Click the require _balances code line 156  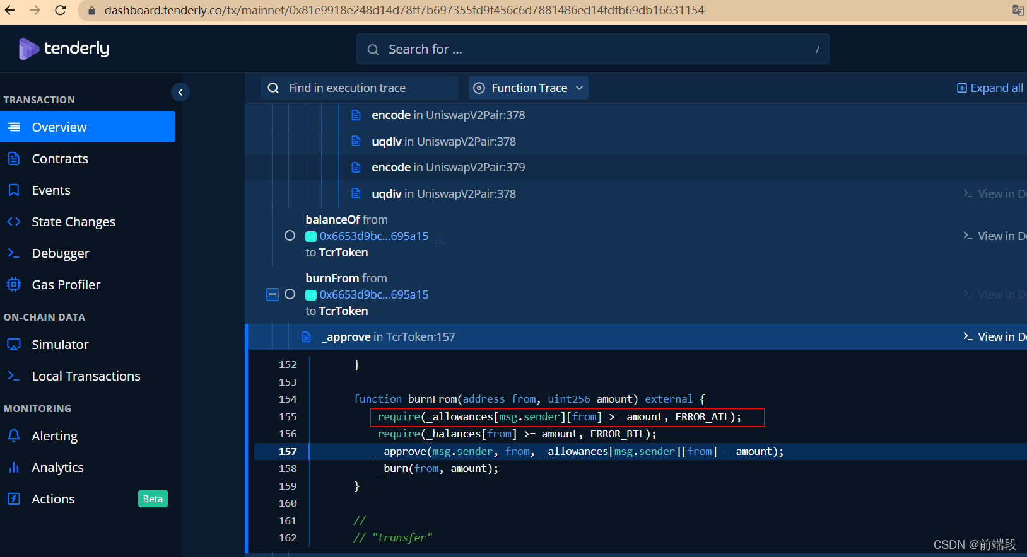[x=517, y=434]
